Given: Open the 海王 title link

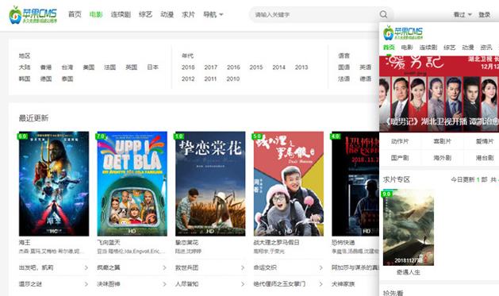Looking at the screenshot, I should [x=25, y=243].
